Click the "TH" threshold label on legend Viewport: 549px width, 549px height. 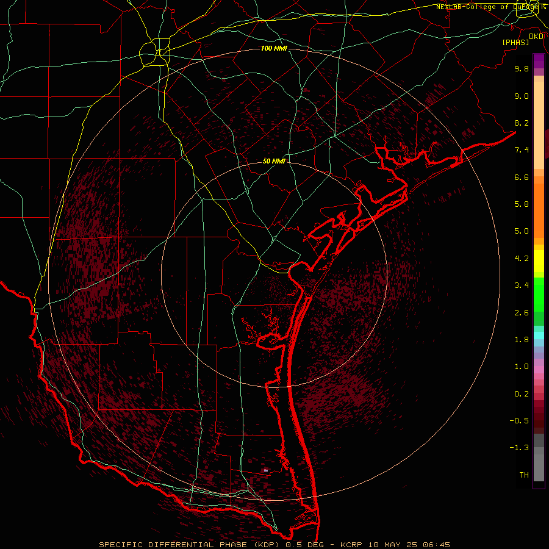pyautogui.click(x=524, y=475)
